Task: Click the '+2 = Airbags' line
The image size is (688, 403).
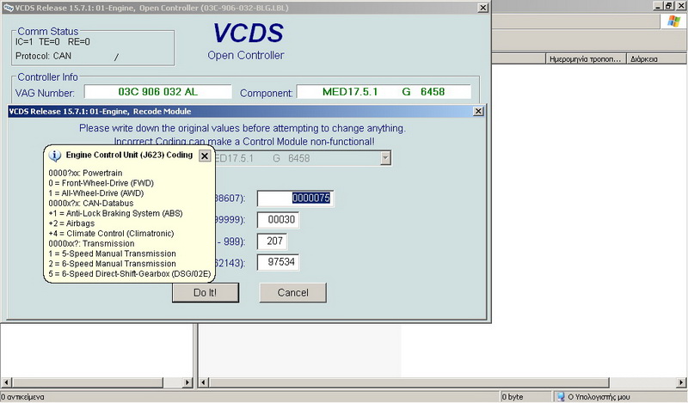Action: pyautogui.click(x=71, y=223)
